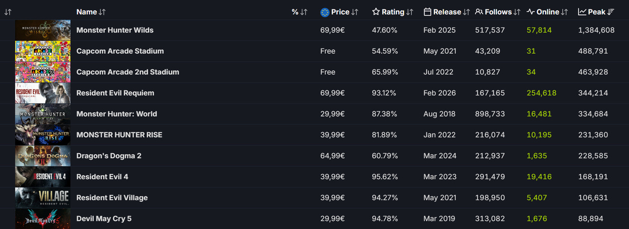Screen dimensions: 629x229
Task: Open Capcom Arcade Stadium thumbnail image
Action: click(43, 51)
